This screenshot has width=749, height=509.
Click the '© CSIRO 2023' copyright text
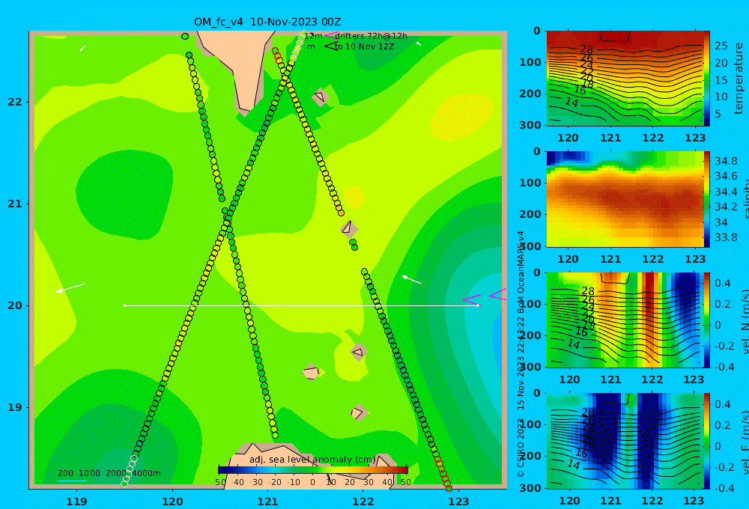(521, 448)
